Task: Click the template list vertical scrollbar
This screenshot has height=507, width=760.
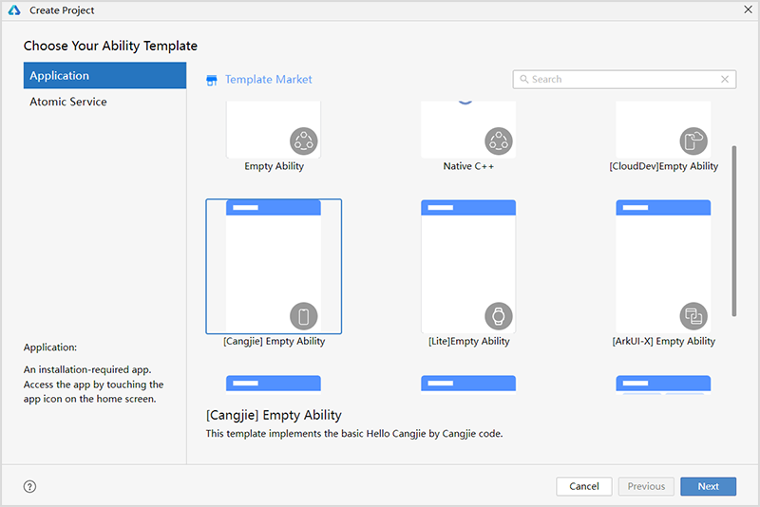Action: click(733, 231)
